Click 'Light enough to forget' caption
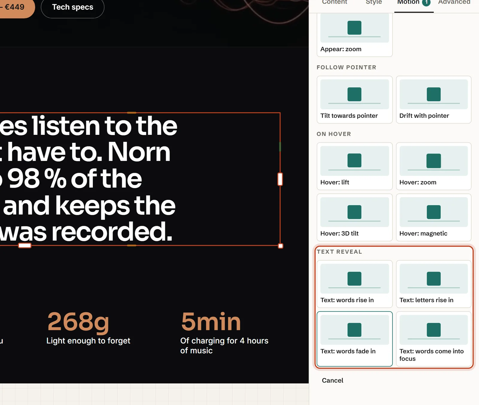This screenshot has width=479, height=405. [x=88, y=341]
